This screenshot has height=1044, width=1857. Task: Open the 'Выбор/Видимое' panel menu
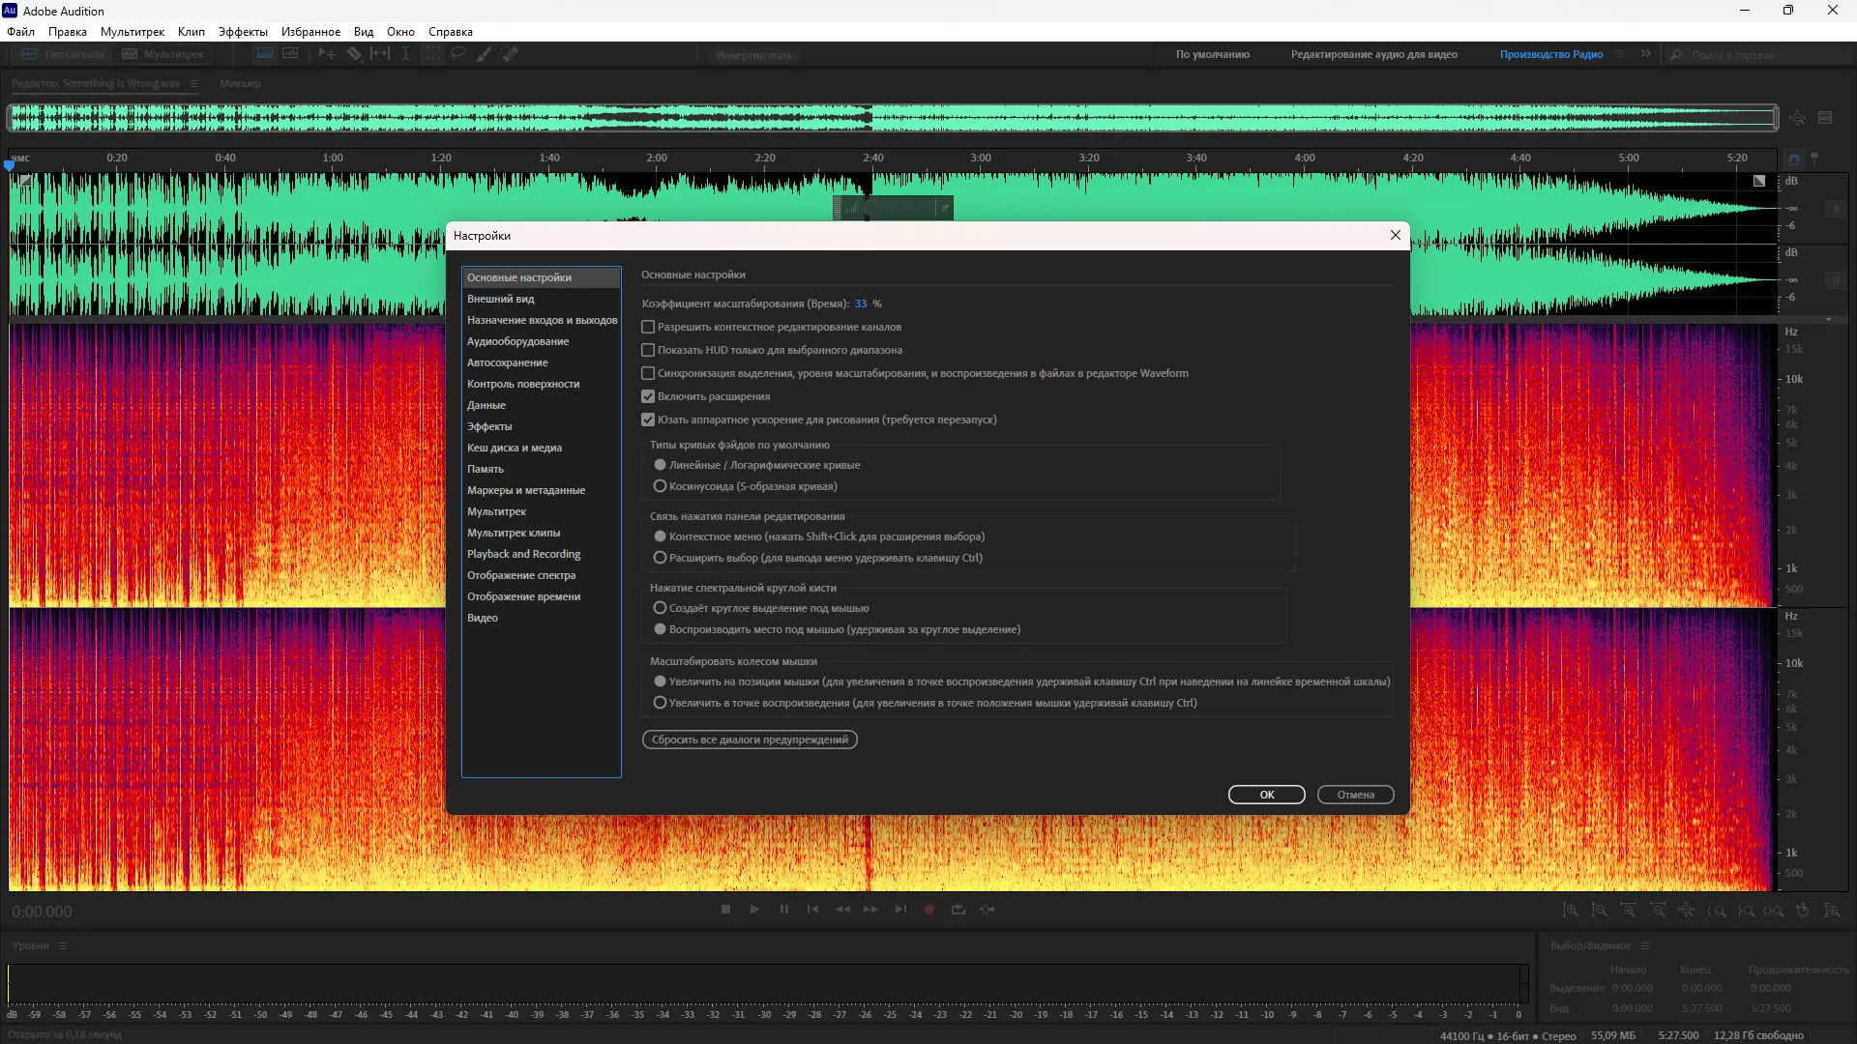click(x=1645, y=945)
